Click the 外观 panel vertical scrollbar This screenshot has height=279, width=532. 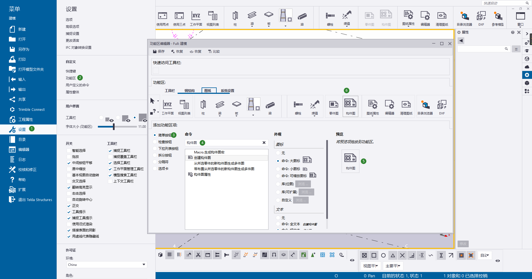click(327, 180)
